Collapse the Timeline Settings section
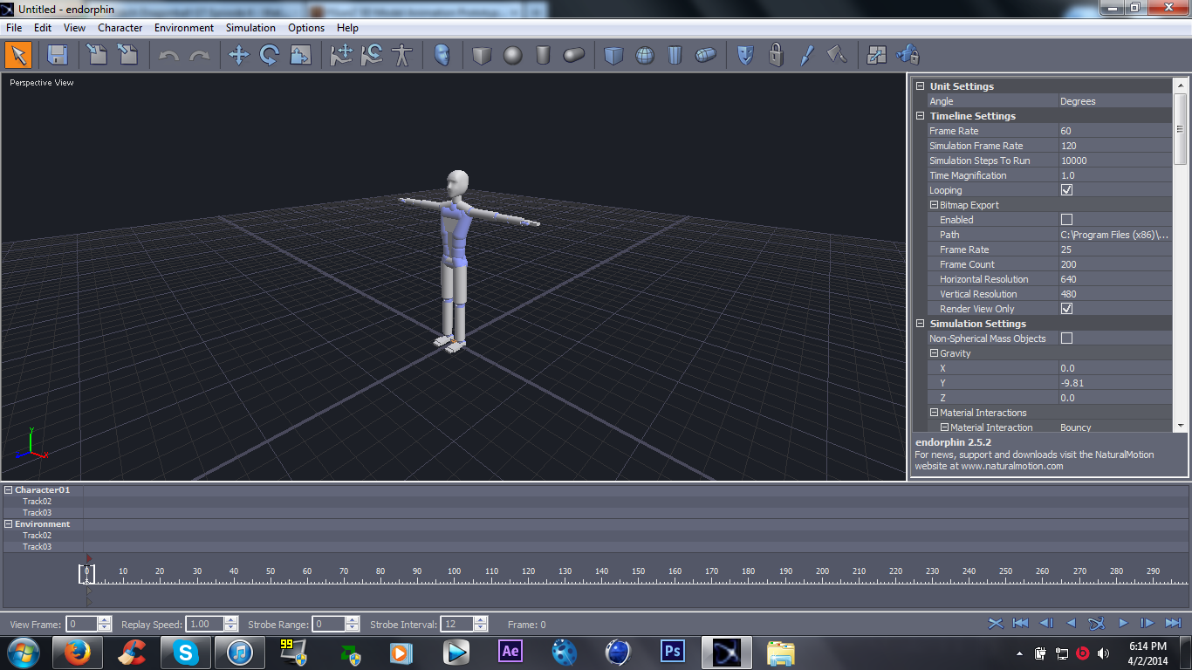Viewport: 1192px width, 670px height. point(920,116)
